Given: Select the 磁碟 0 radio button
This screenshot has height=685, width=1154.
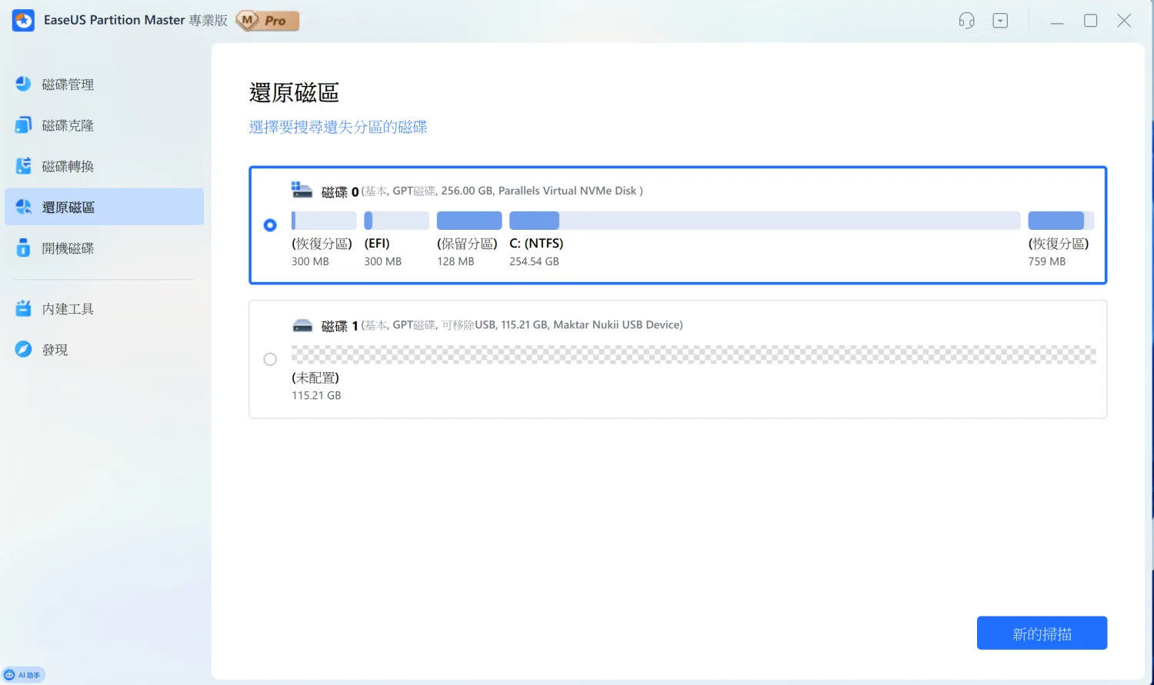Looking at the screenshot, I should point(270,225).
